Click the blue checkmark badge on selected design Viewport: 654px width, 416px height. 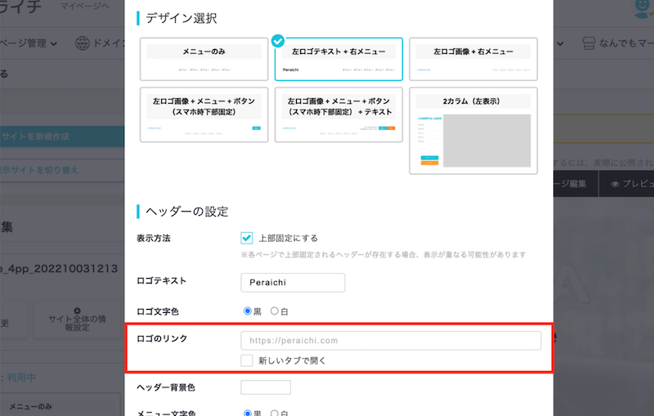pyautogui.click(x=278, y=39)
